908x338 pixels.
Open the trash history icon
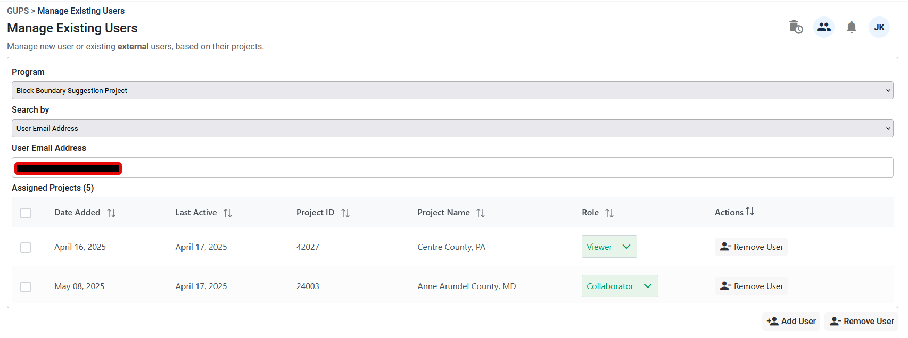click(x=796, y=27)
